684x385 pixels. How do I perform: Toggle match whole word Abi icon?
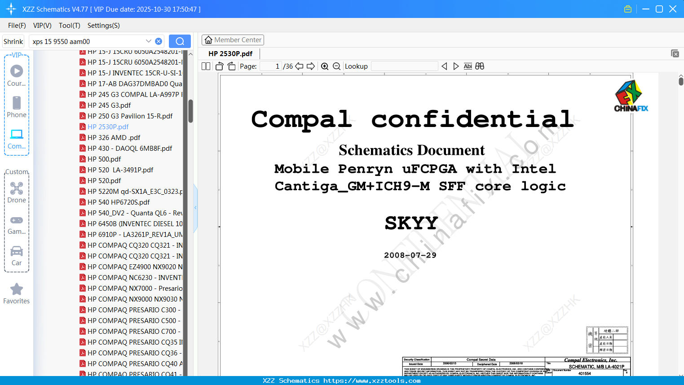point(468,66)
